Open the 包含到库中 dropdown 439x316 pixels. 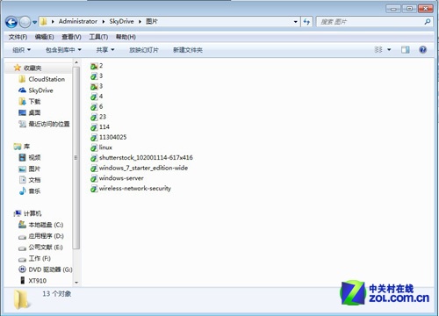pos(63,50)
